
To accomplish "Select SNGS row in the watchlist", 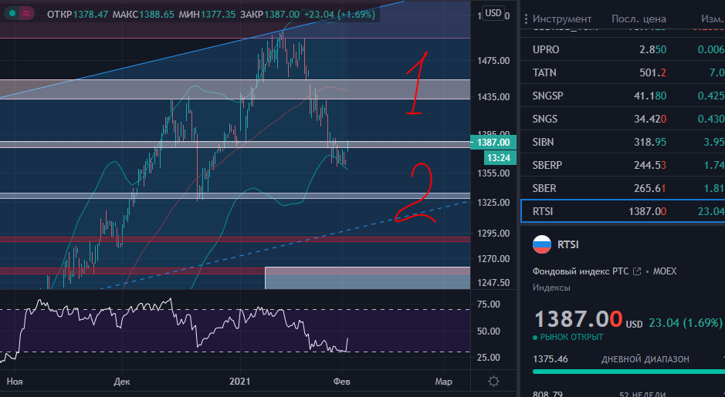I will point(623,119).
